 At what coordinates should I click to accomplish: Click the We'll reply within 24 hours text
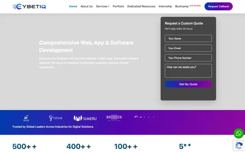(x=179, y=29)
